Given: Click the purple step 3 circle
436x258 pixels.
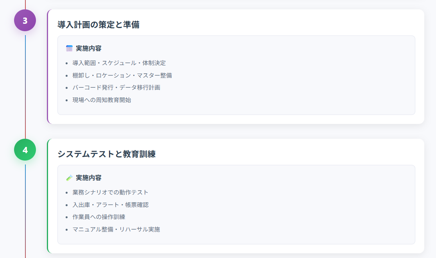Looking at the screenshot, I should [x=25, y=20].
